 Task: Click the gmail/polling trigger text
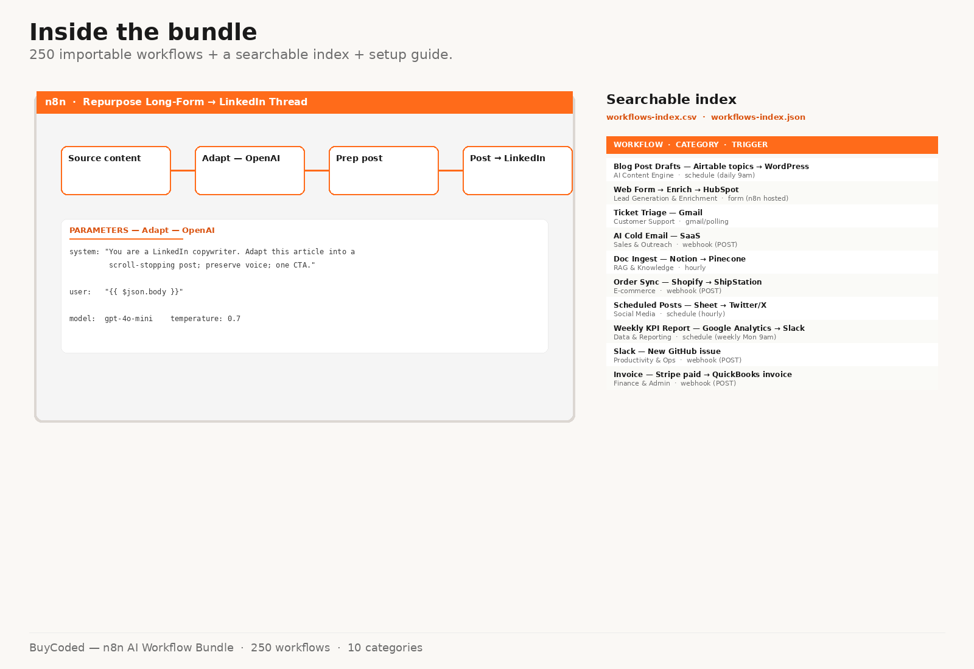click(707, 222)
